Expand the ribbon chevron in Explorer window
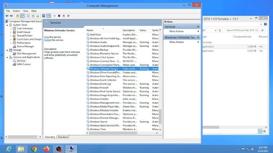Screen dimensions: 273x153 261,24
